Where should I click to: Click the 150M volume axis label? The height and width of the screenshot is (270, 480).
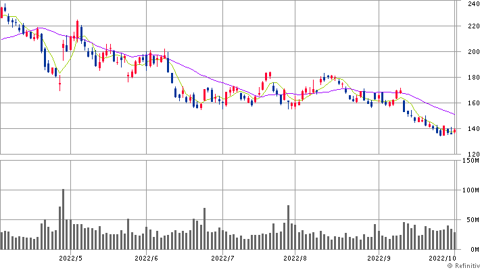(468, 161)
